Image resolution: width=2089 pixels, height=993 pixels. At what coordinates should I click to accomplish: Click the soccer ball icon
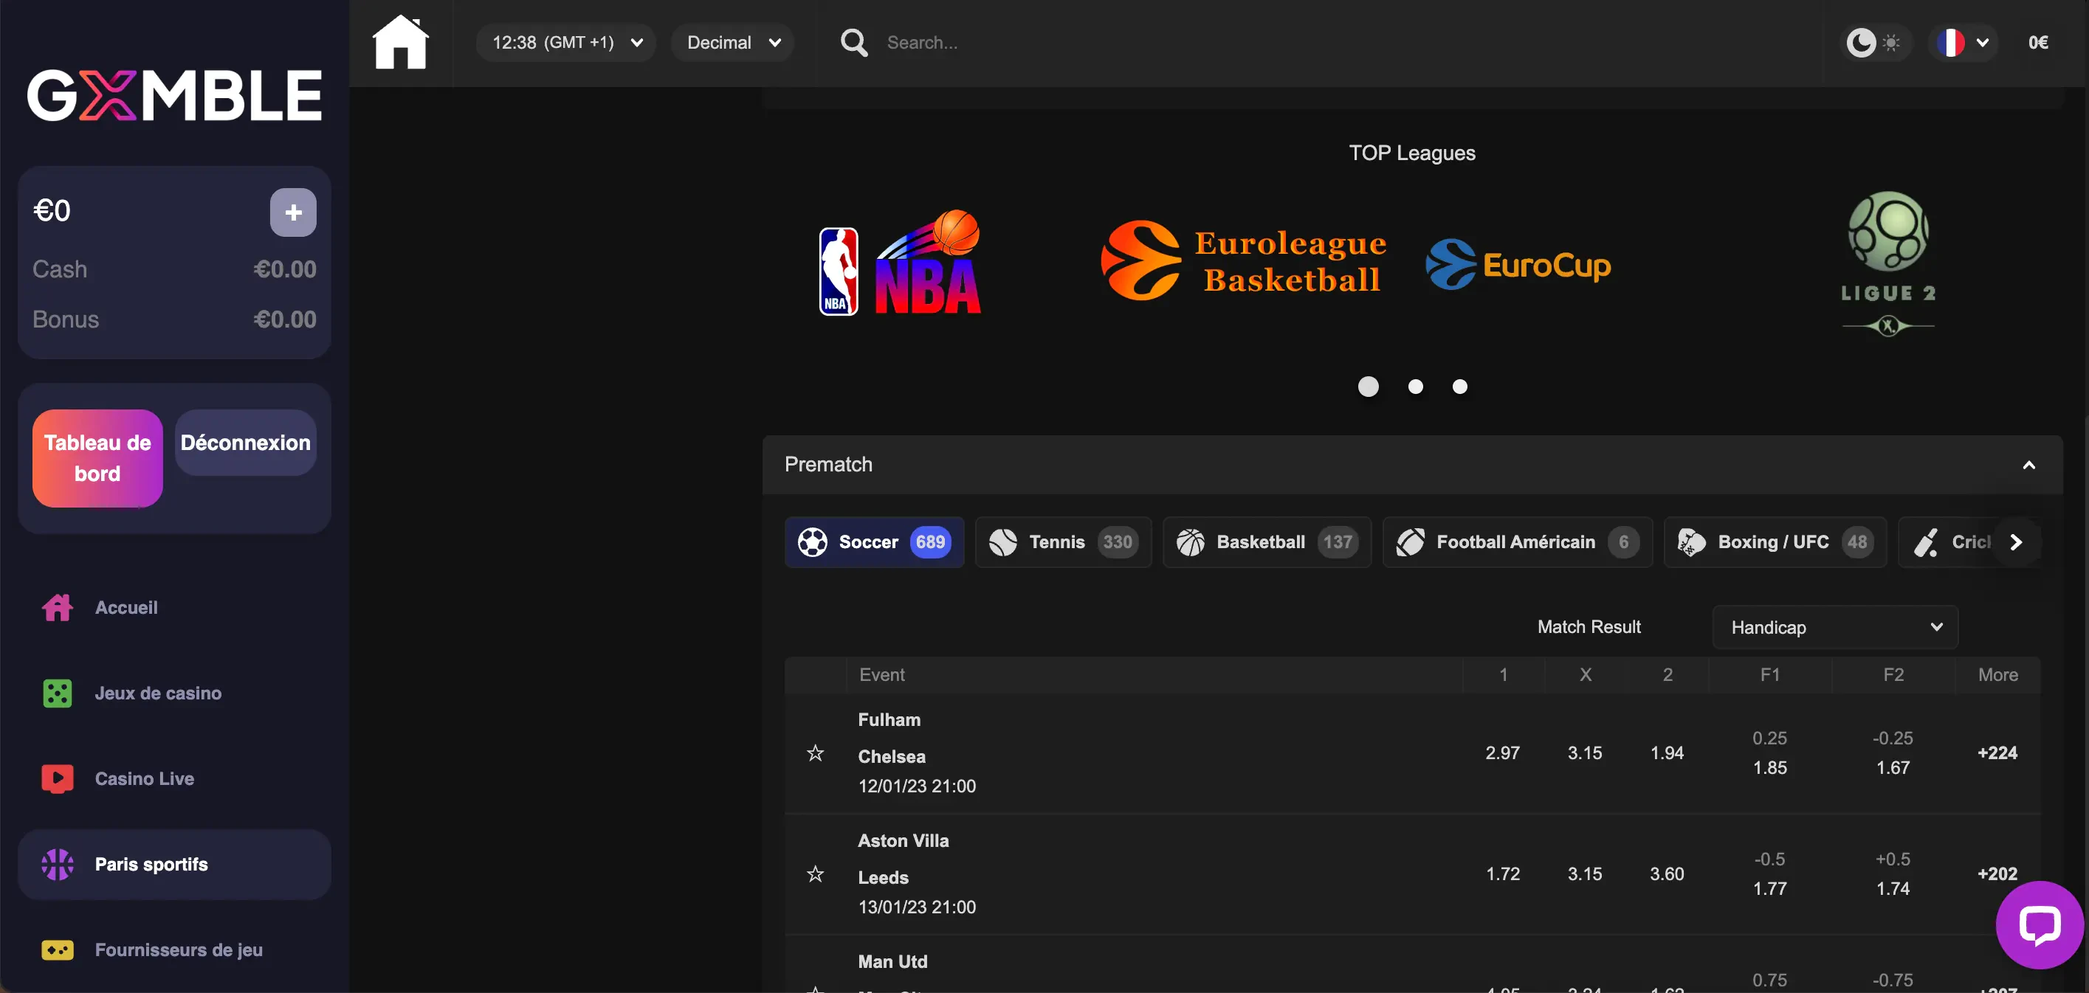pos(812,542)
